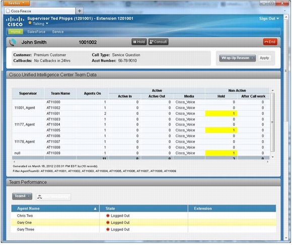292x245 pixels.
Task: Click the State column header
Action: click(x=143, y=209)
